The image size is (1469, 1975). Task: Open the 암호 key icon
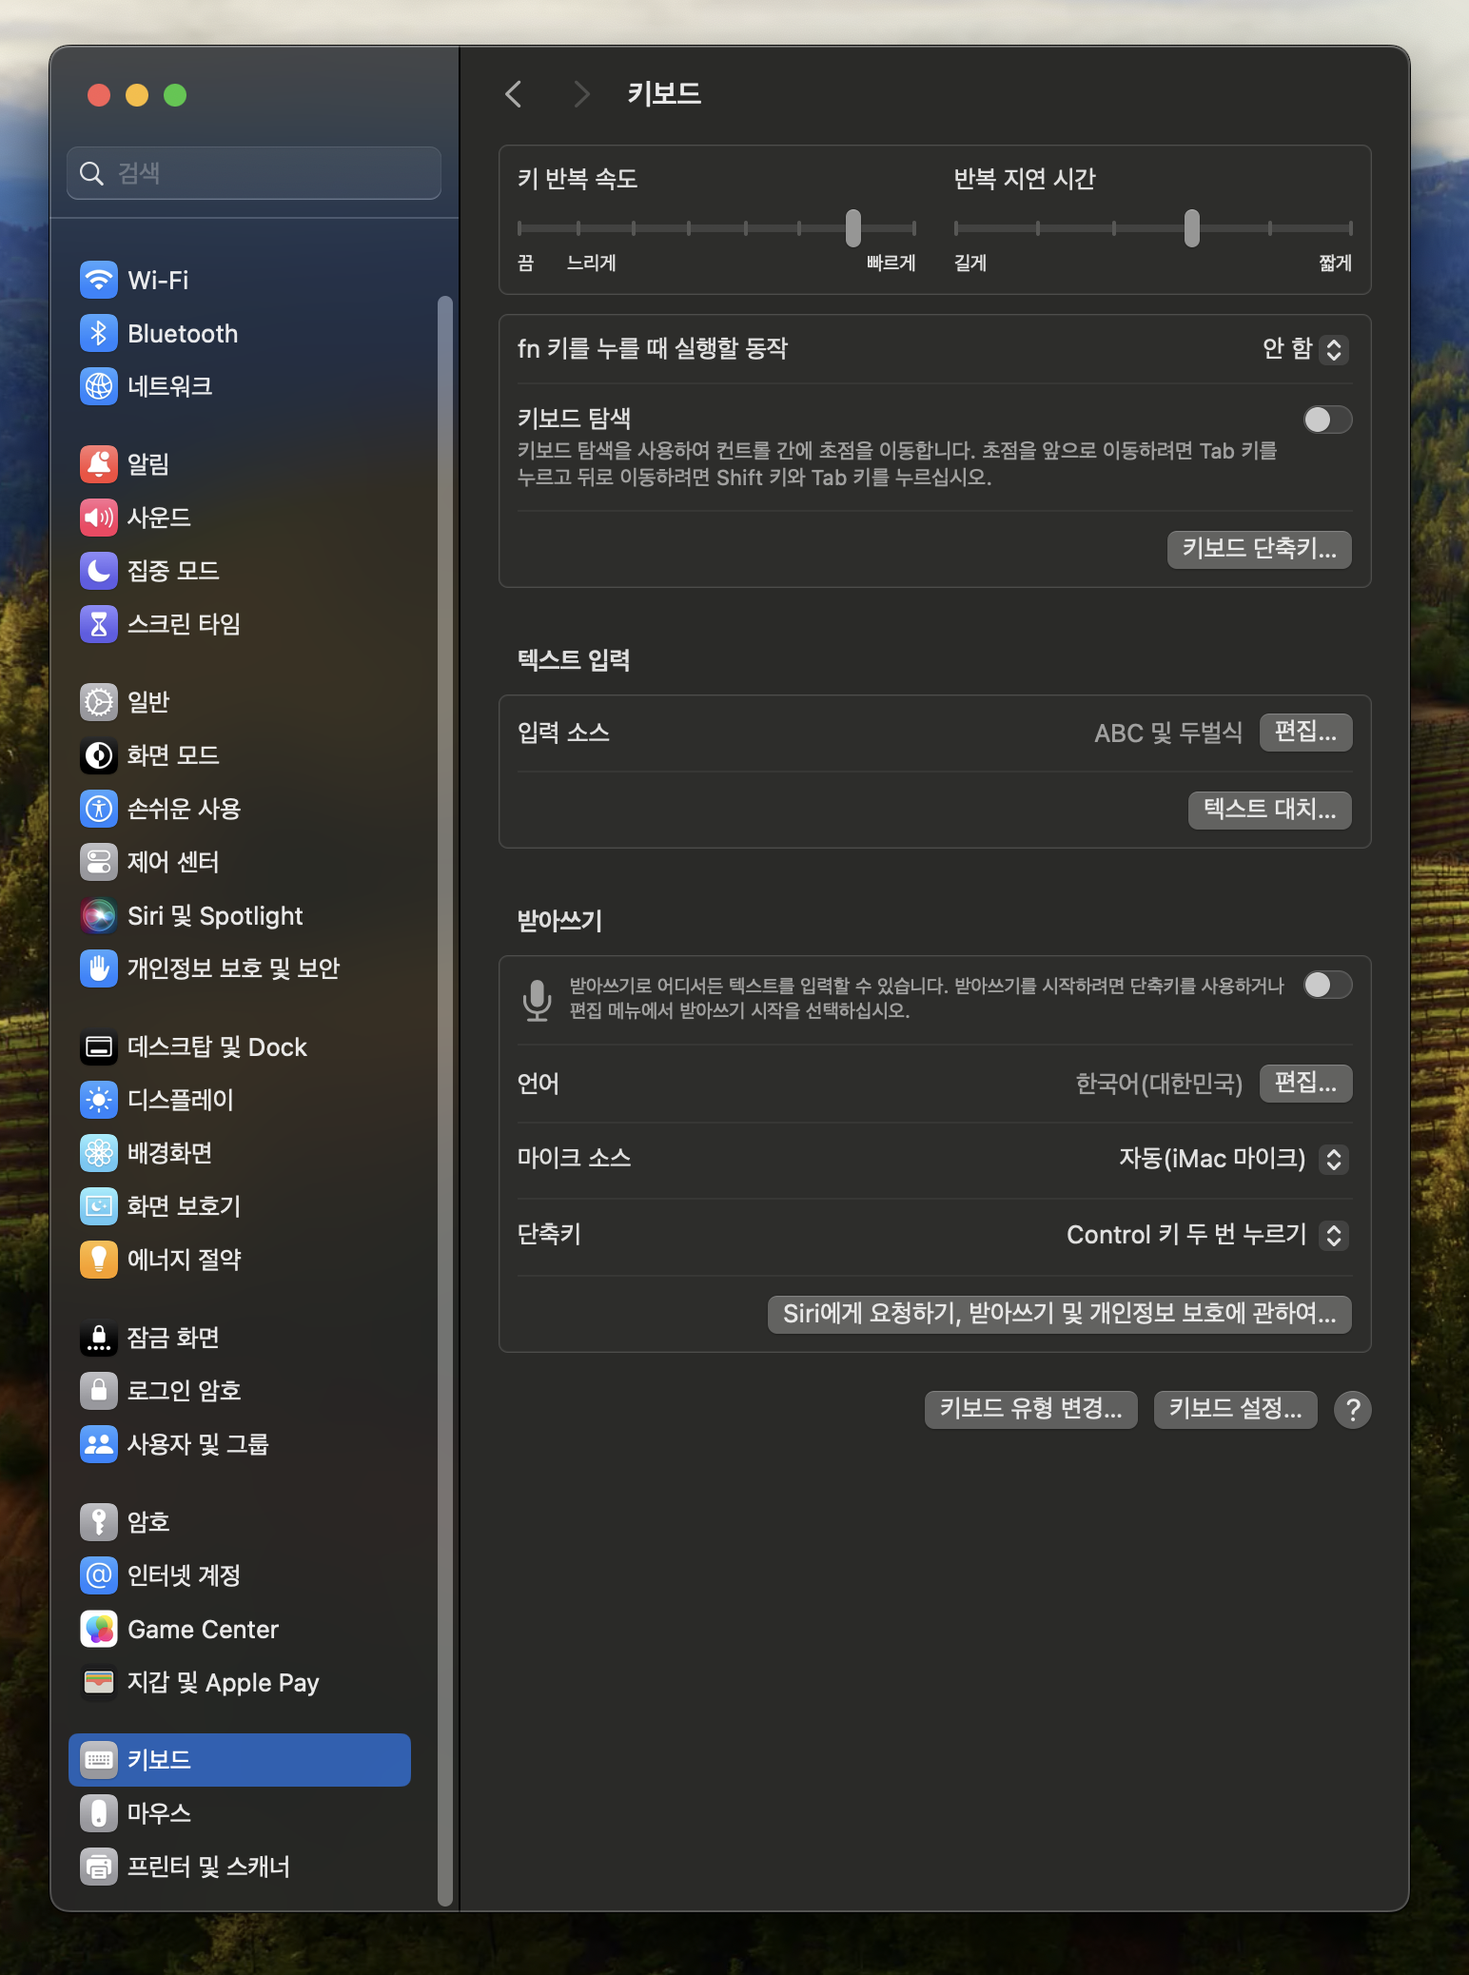[99, 1522]
